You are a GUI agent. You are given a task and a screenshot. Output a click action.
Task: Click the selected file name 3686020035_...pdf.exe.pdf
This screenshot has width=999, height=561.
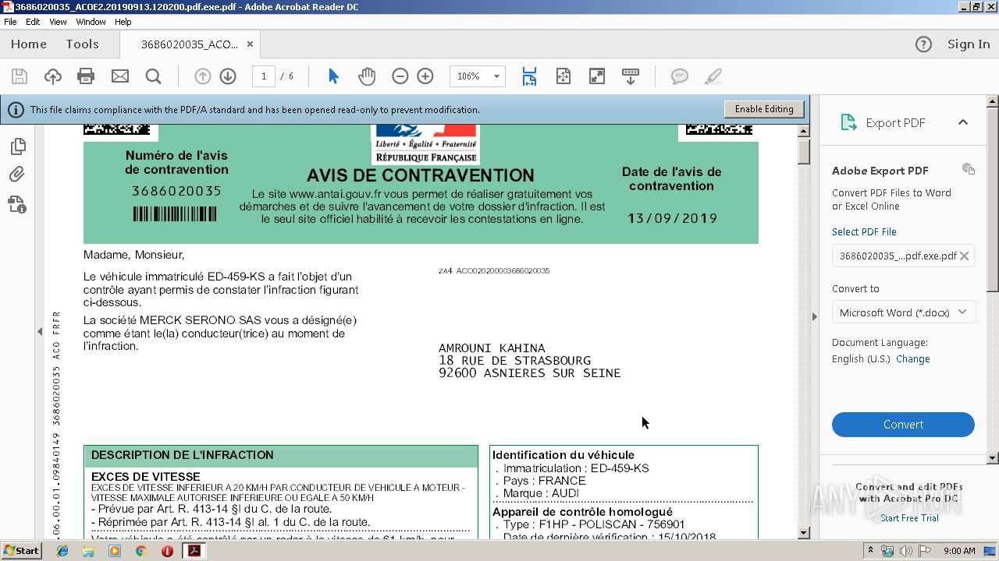(898, 256)
